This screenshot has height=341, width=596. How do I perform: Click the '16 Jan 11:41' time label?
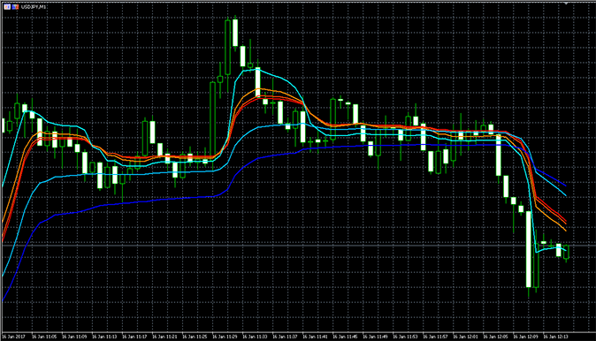(x=315, y=337)
